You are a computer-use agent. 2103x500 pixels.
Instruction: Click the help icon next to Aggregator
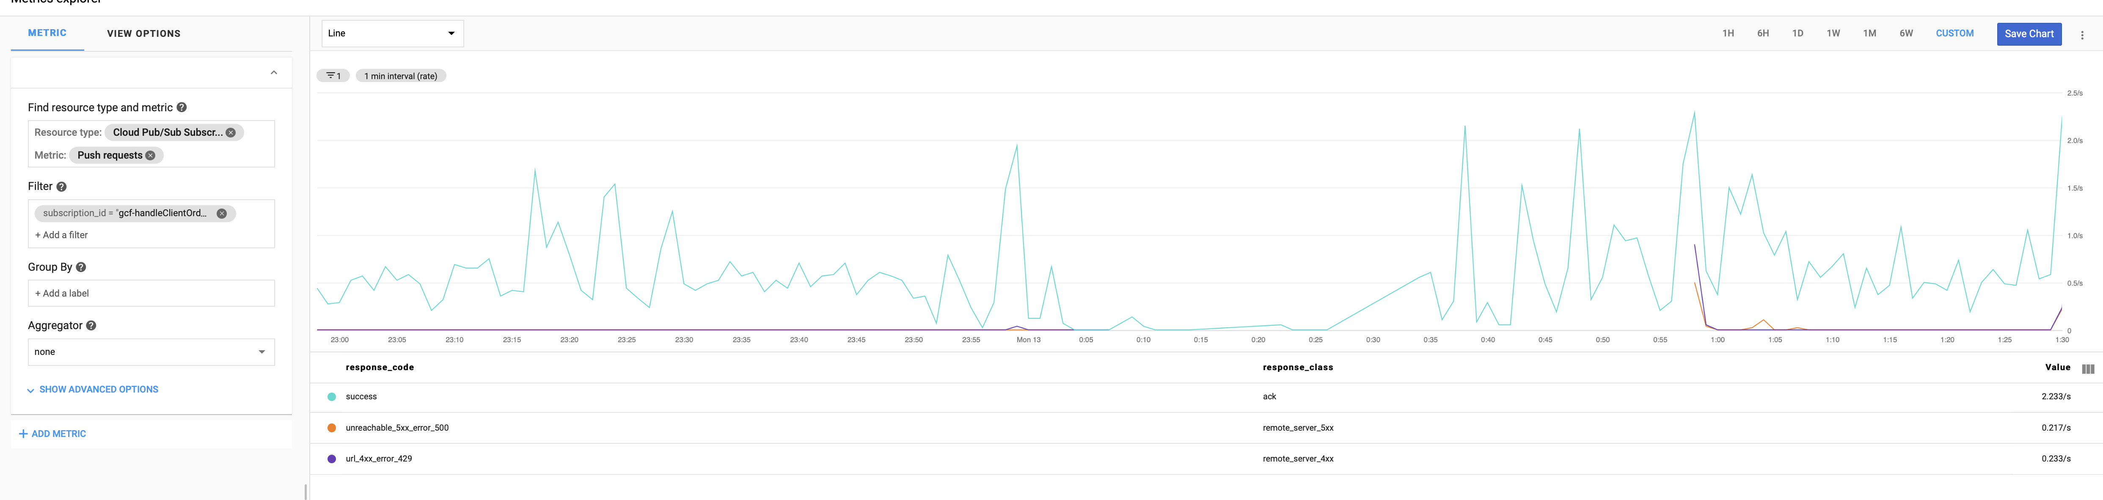point(90,324)
